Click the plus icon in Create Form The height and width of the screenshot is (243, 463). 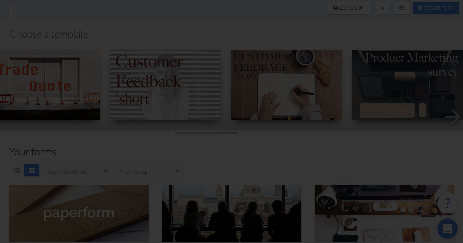[420, 8]
